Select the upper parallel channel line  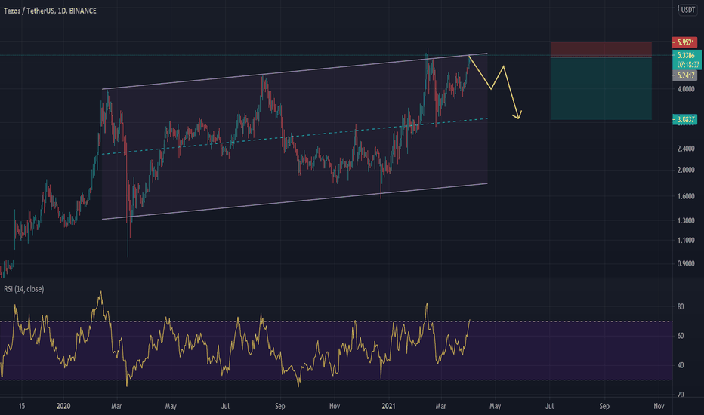click(295, 71)
